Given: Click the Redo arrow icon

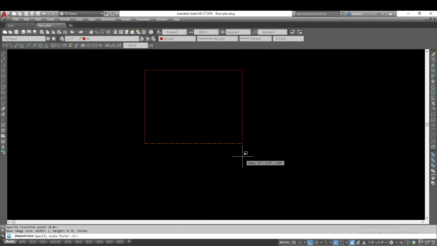Looking at the screenshot, I should (x=81, y=32).
